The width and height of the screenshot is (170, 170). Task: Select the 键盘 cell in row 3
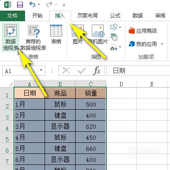[x=60, y=115]
